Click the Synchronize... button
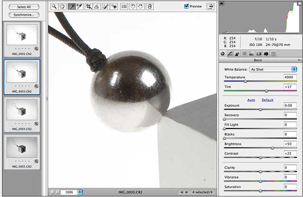 (24, 15)
